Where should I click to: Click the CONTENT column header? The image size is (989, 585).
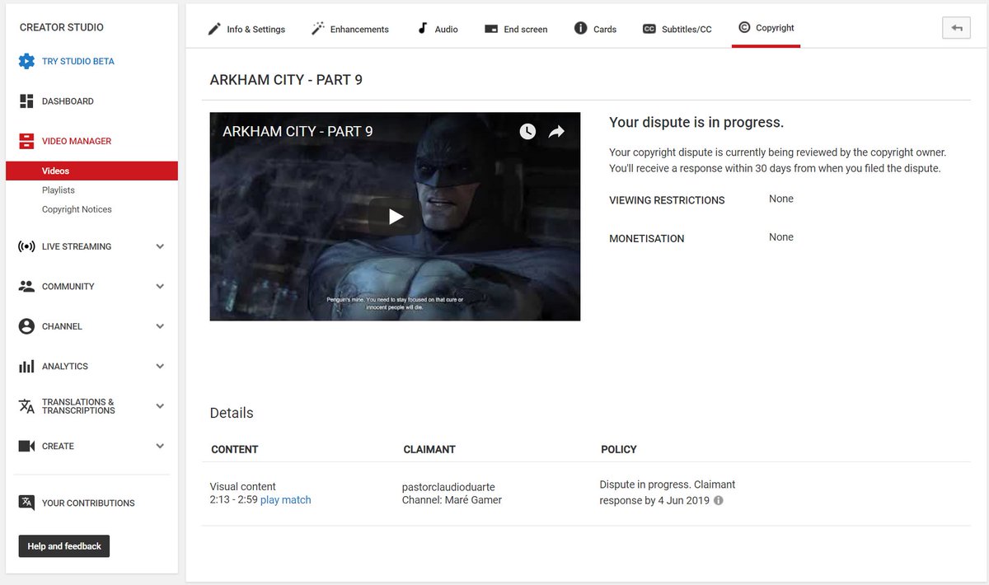pyautogui.click(x=235, y=450)
